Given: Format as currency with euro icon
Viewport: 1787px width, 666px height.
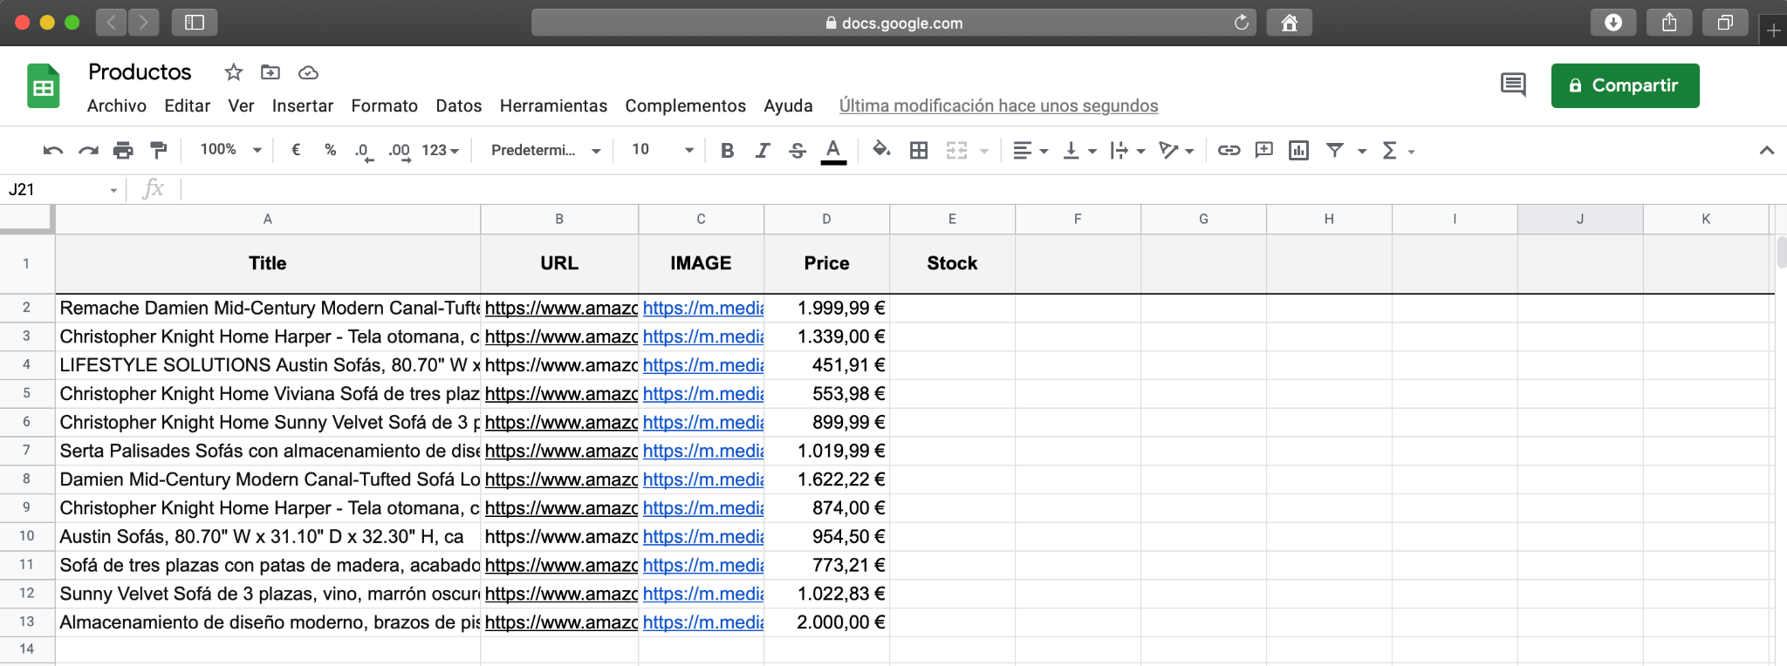Looking at the screenshot, I should click(296, 150).
